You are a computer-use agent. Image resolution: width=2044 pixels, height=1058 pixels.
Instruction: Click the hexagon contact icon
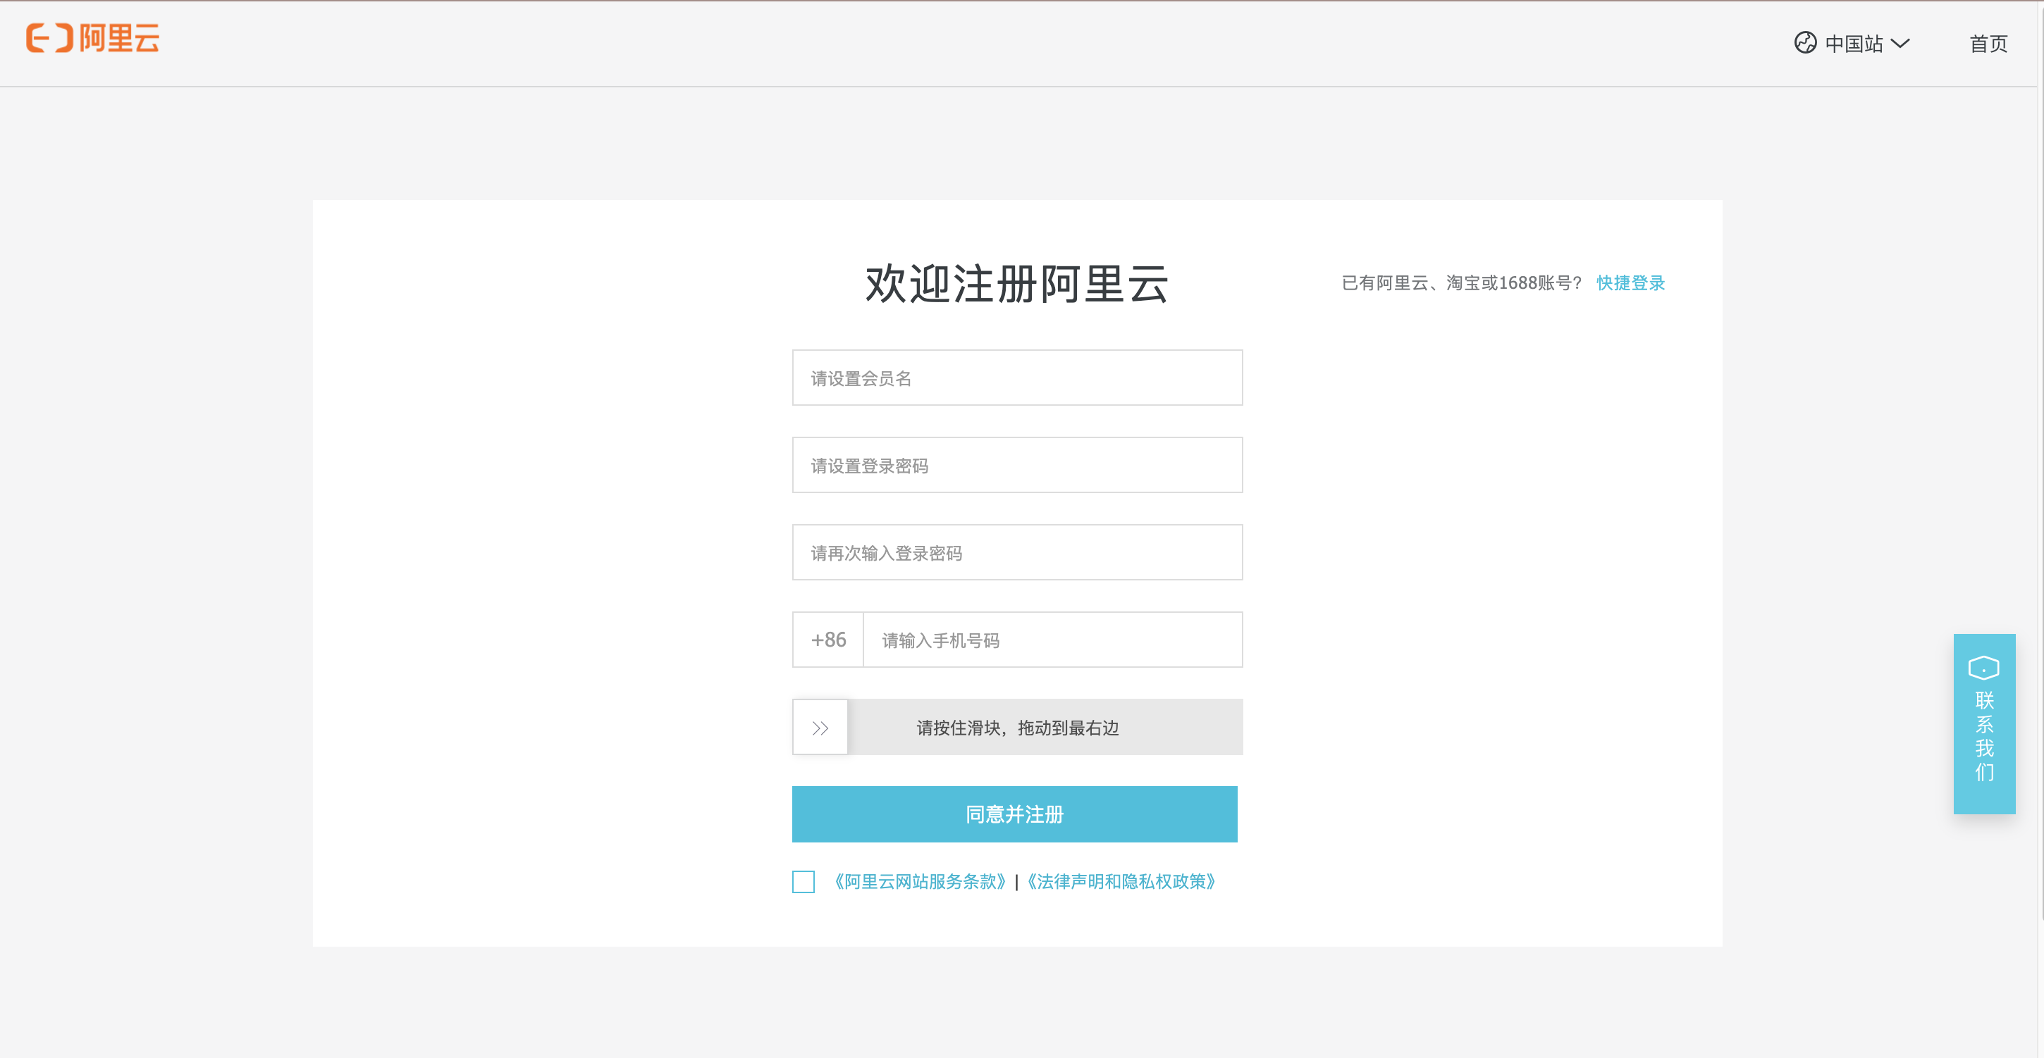pyautogui.click(x=1983, y=668)
